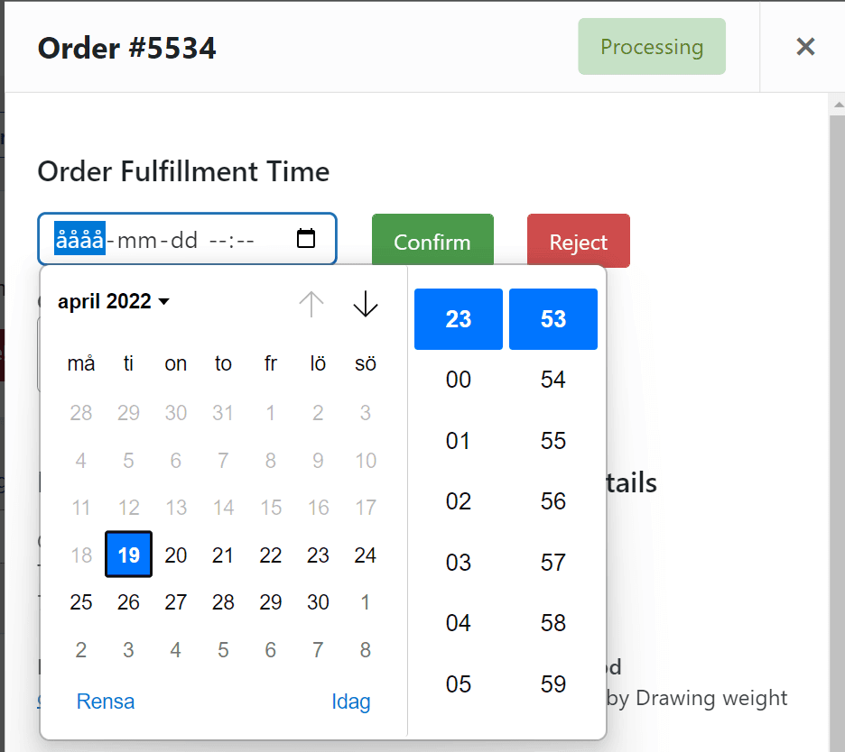Select April 27 in the calendar

[x=176, y=601]
